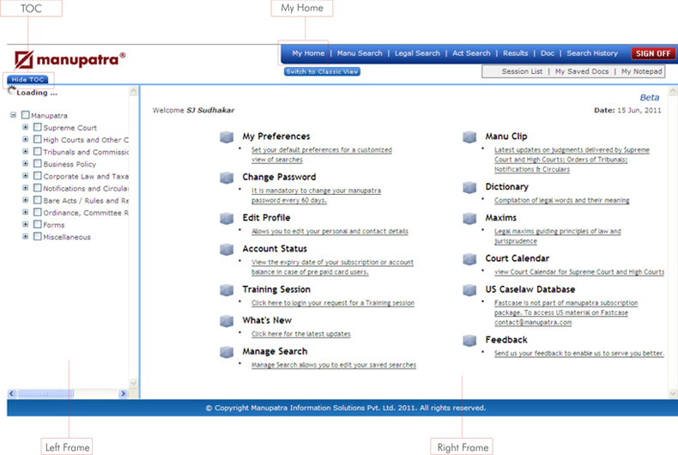This screenshot has height=455, width=678.
Task: Click the Maxims cube icon
Action: pyautogui.click(x=469, y=218)
